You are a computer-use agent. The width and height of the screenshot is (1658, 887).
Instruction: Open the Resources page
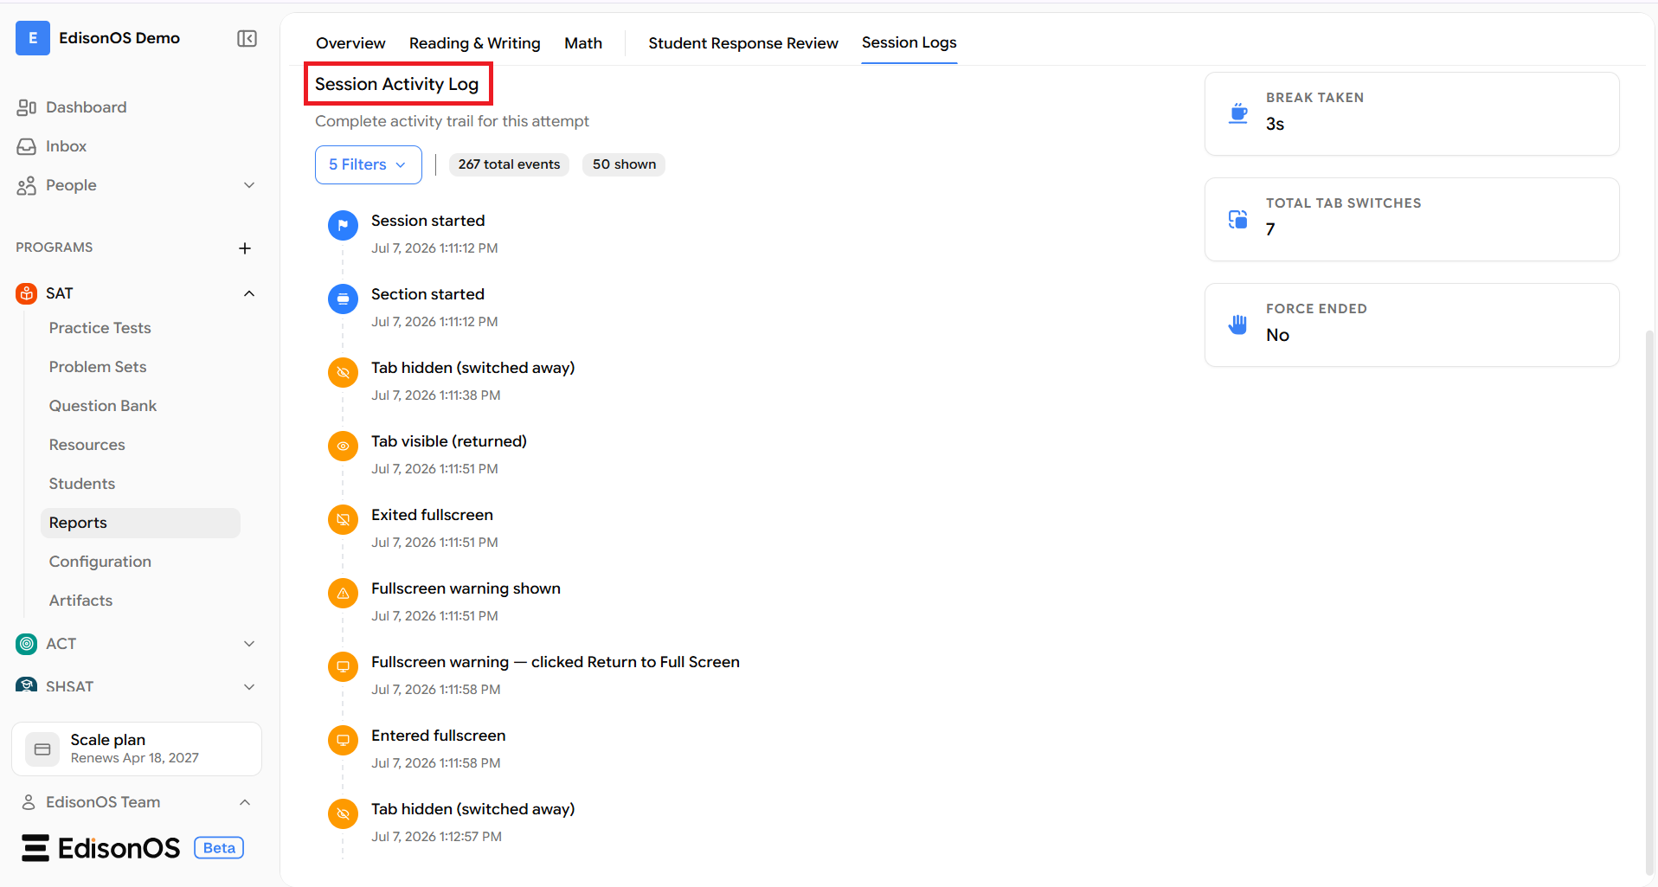[87, 445]
